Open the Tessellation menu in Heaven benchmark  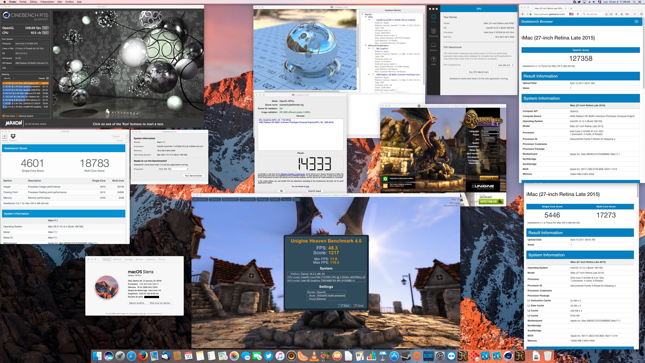pyautogui.click(x=248, y=199)
